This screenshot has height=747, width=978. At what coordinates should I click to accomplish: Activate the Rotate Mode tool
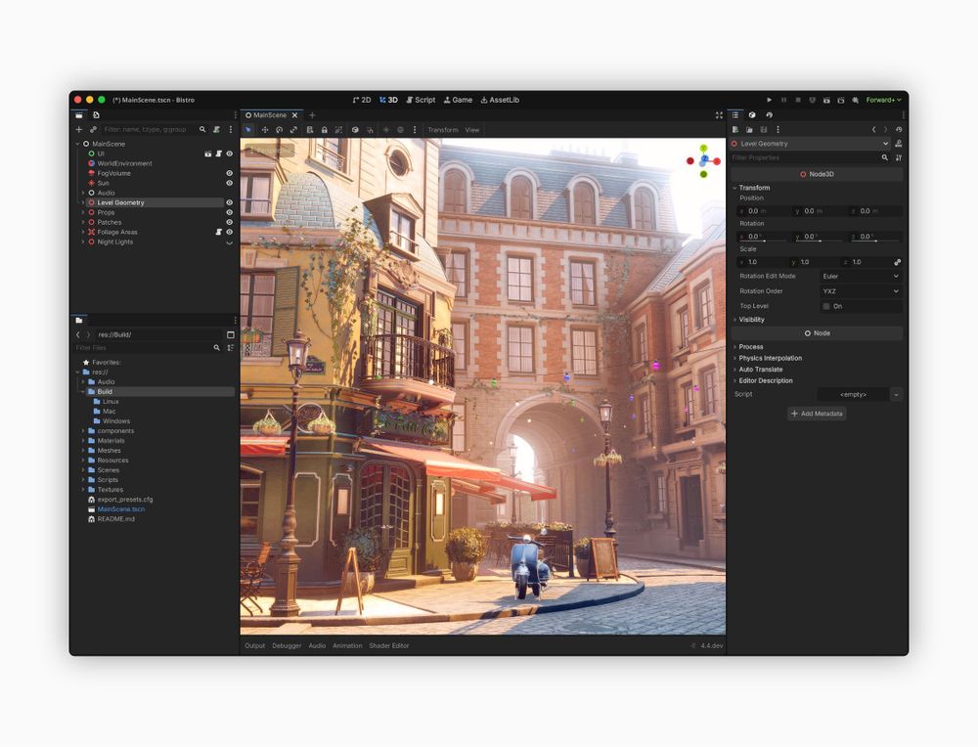point(279,130)
